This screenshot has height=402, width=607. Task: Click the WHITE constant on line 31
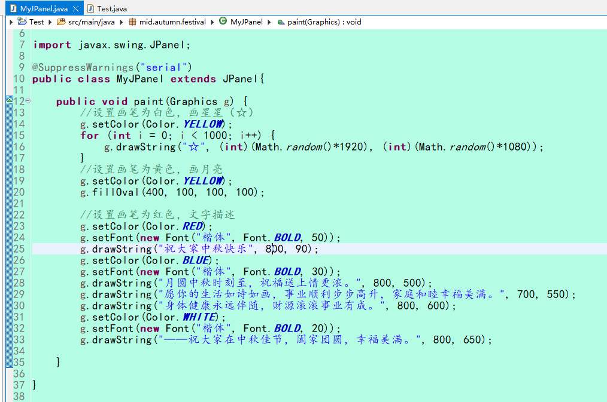(200, 317)
